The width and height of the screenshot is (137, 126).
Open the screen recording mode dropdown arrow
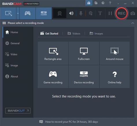18,13
